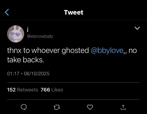View the 152 retweet count number
The width and height of the screenshot is (147, 114).
pos(11,90)
